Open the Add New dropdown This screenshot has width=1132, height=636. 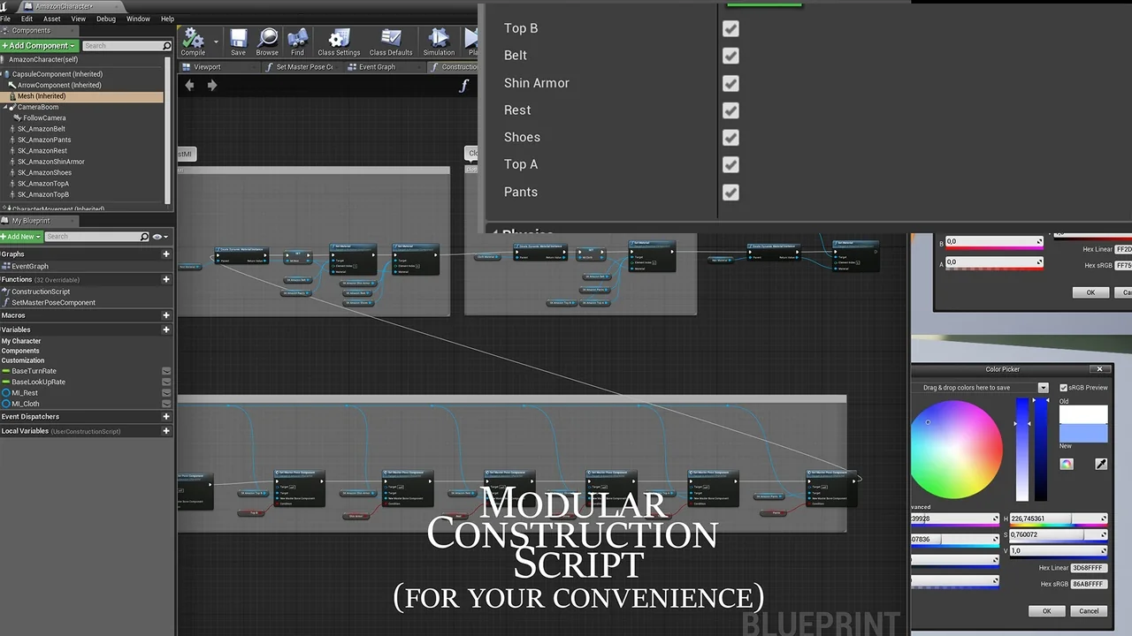click(21, 237)
